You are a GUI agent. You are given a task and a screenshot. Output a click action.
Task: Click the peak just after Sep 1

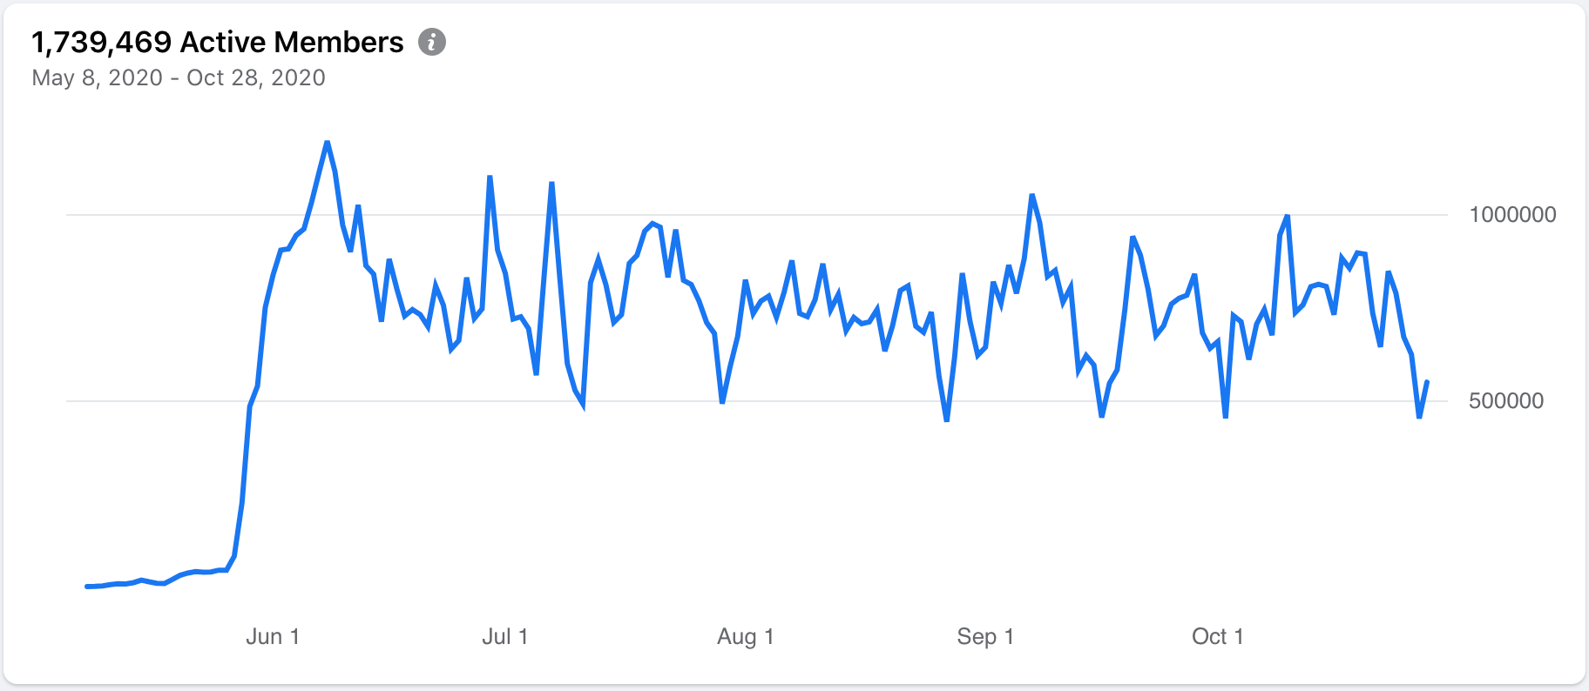(1031, 195)
